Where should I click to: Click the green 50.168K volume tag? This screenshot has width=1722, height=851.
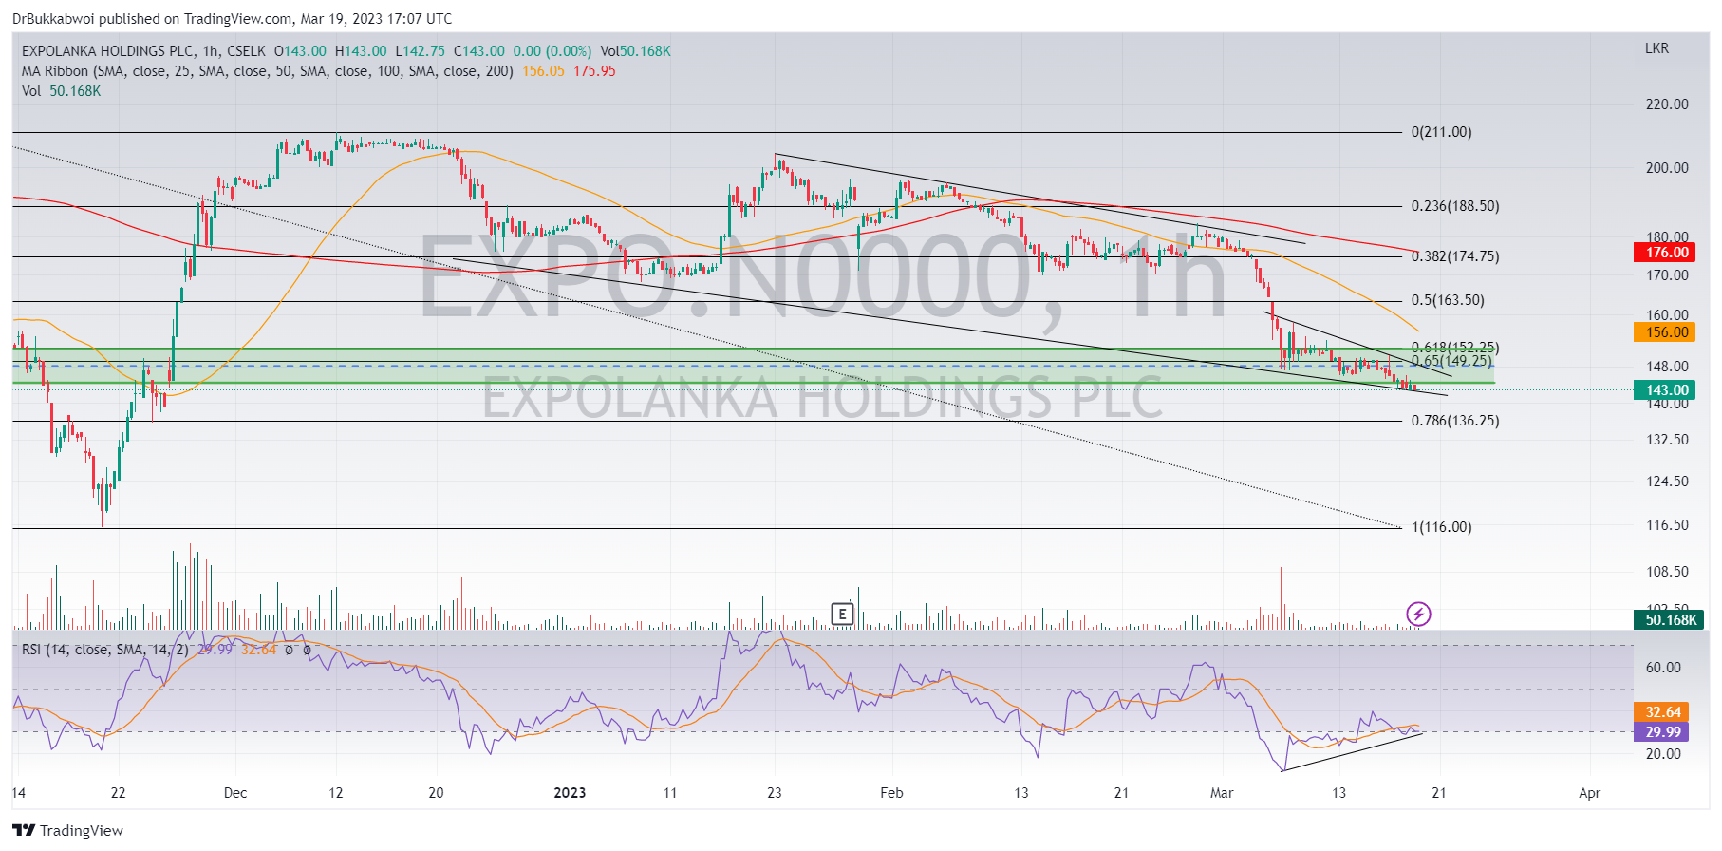[x=1670, y=620]
